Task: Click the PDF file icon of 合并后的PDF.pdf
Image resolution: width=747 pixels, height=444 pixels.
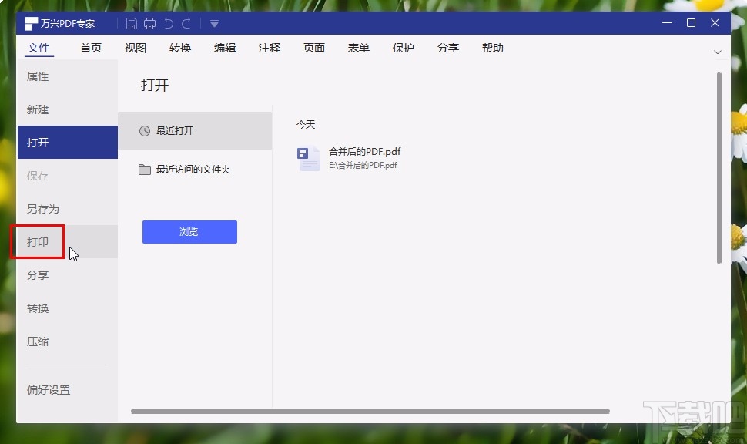Action: (307, 158)
